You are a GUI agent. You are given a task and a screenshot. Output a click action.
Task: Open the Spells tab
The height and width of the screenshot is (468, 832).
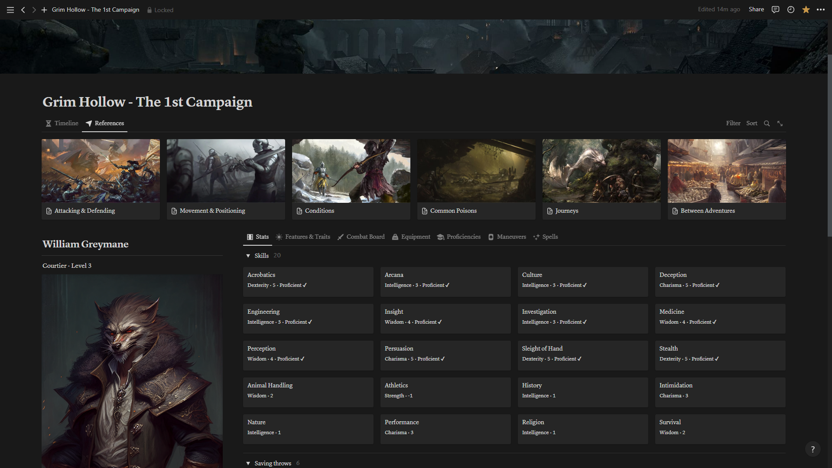click(x=546, y=237)
